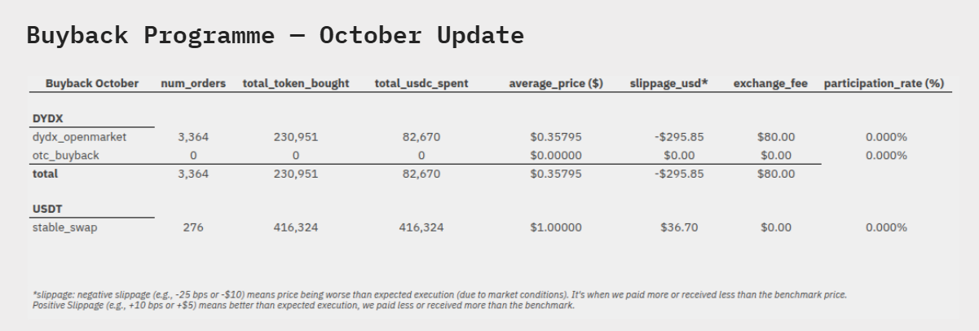Select the exchange_fee column header
The width and height of the screenshot is (979, 331).
click(770, 83)
